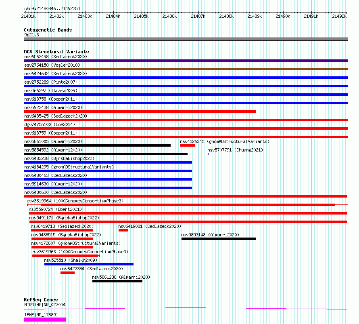Select nsv613759 (Cooper2011) label
The width and height of the screenshot is (359, 324).
[51, 133]
